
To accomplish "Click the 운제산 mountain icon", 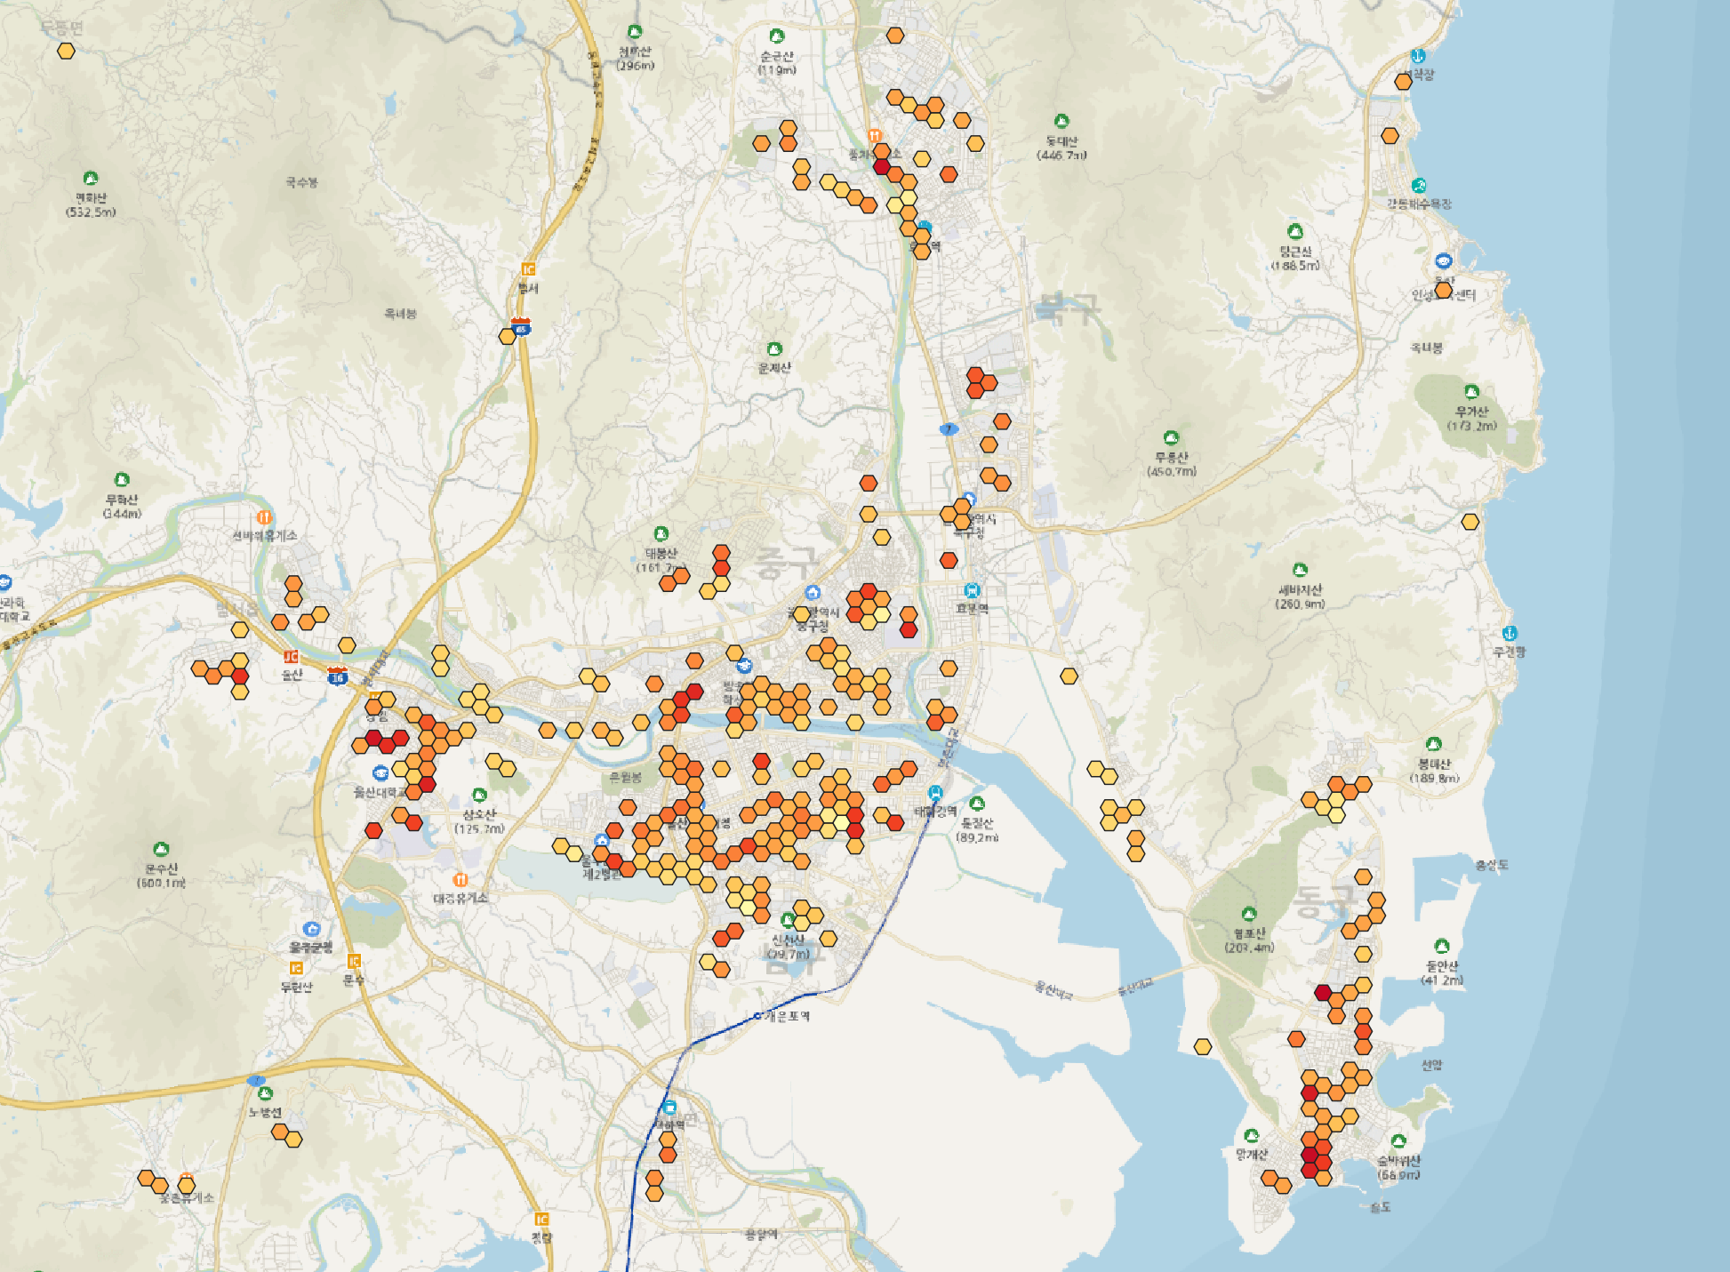I will (774, 349).
